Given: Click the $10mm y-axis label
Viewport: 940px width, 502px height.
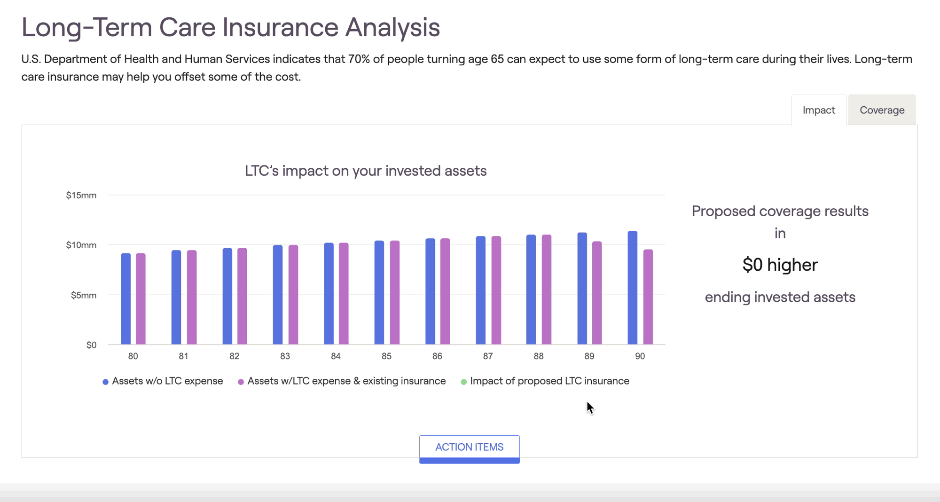Looking at the screenshot, I should coord(81,245).
